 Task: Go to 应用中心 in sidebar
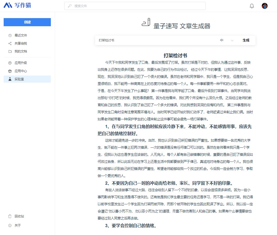coord(21,71)
